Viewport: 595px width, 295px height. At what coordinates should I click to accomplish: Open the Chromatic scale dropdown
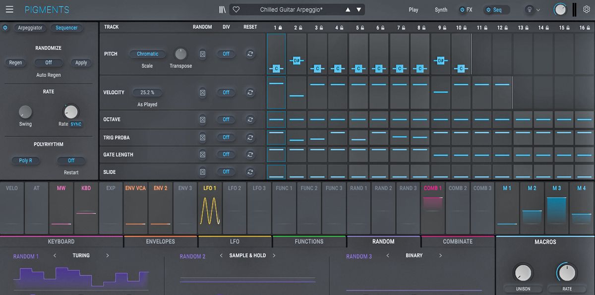click(147, 54)
